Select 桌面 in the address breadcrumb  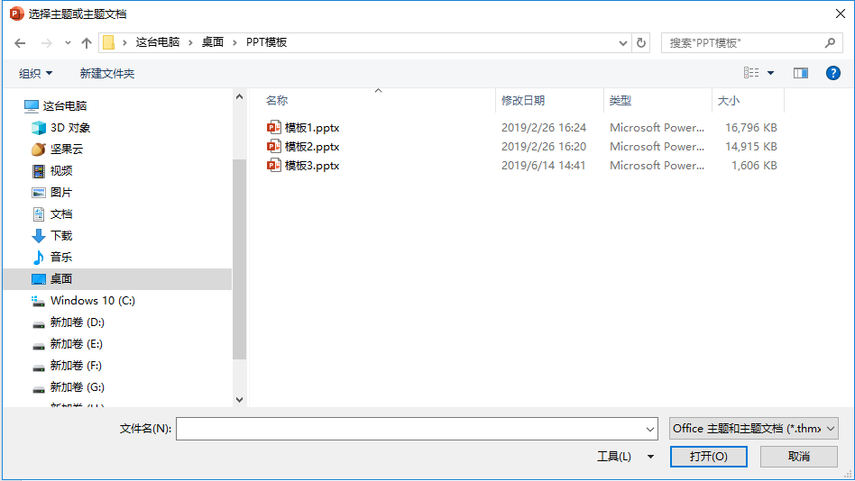pos(213,42)
